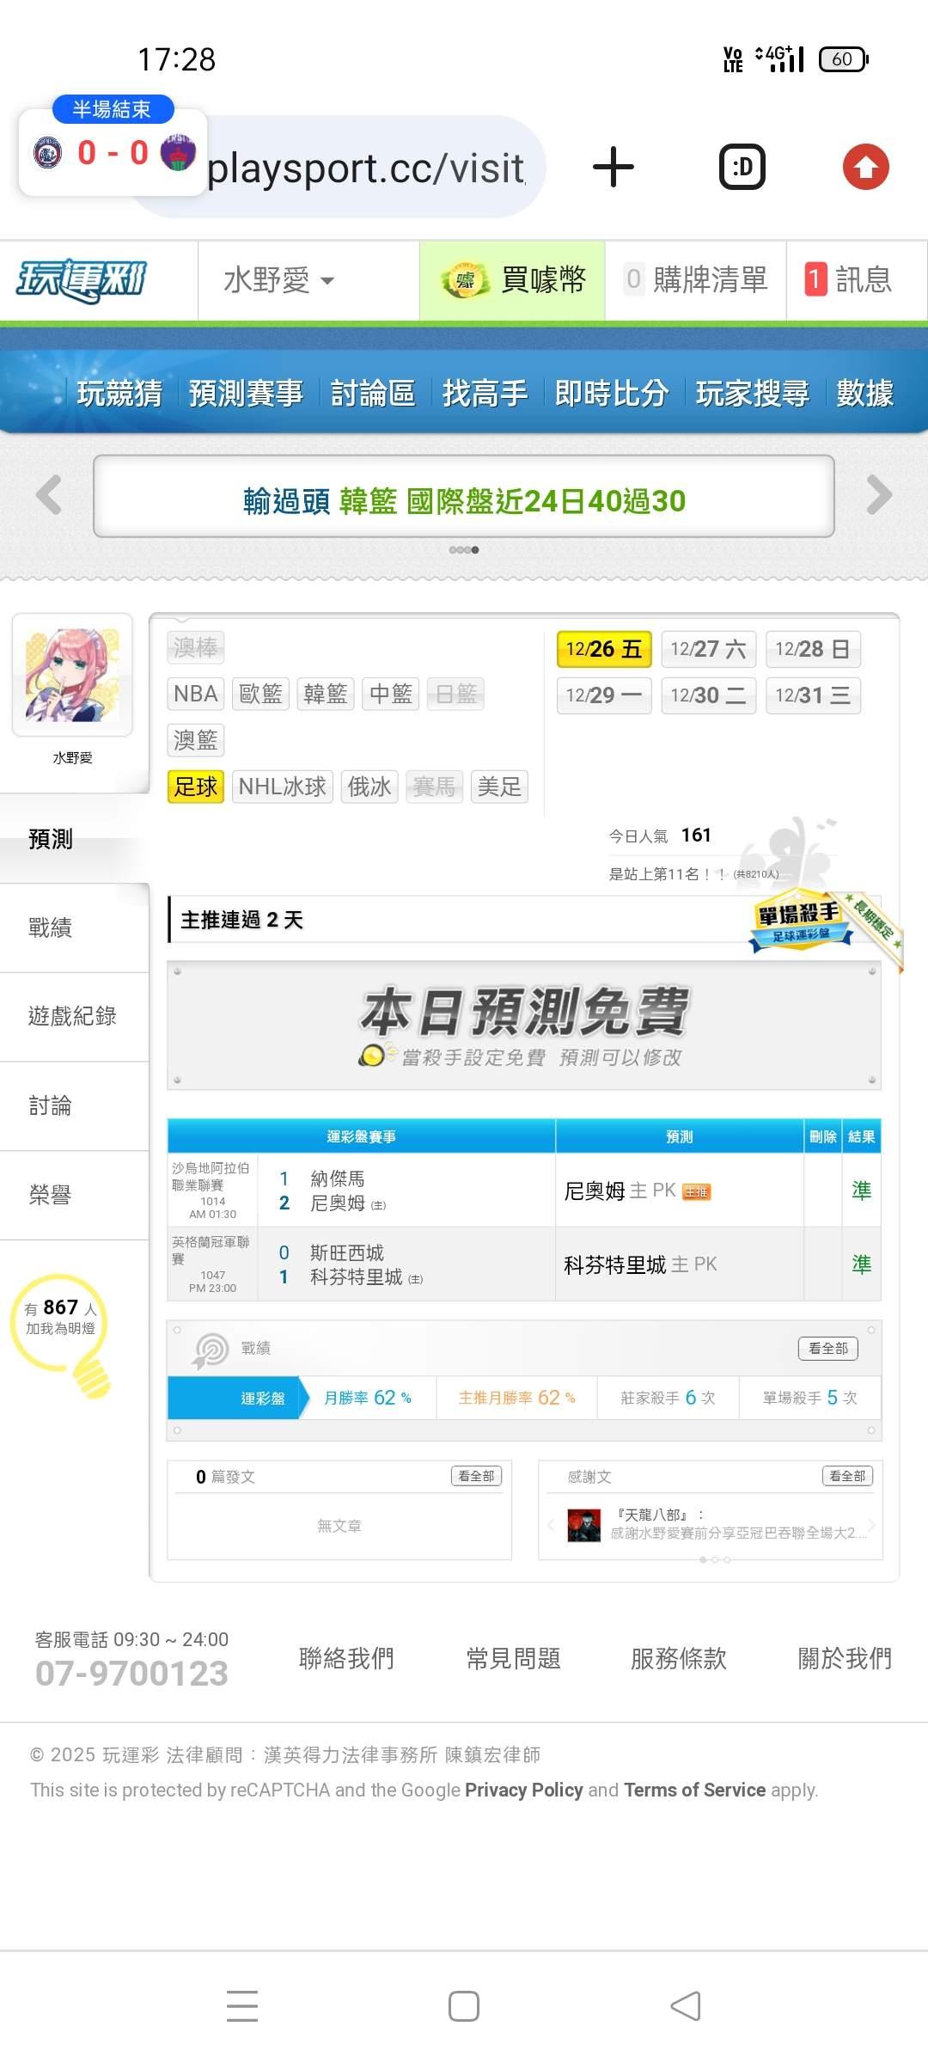This screenshot has width=928, height=2063.
Task: Open a new browser tab with plus icon
Action: [x=614, y=167]
